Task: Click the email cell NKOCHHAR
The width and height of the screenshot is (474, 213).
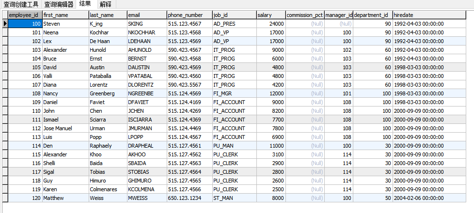Action: point(147,32)
